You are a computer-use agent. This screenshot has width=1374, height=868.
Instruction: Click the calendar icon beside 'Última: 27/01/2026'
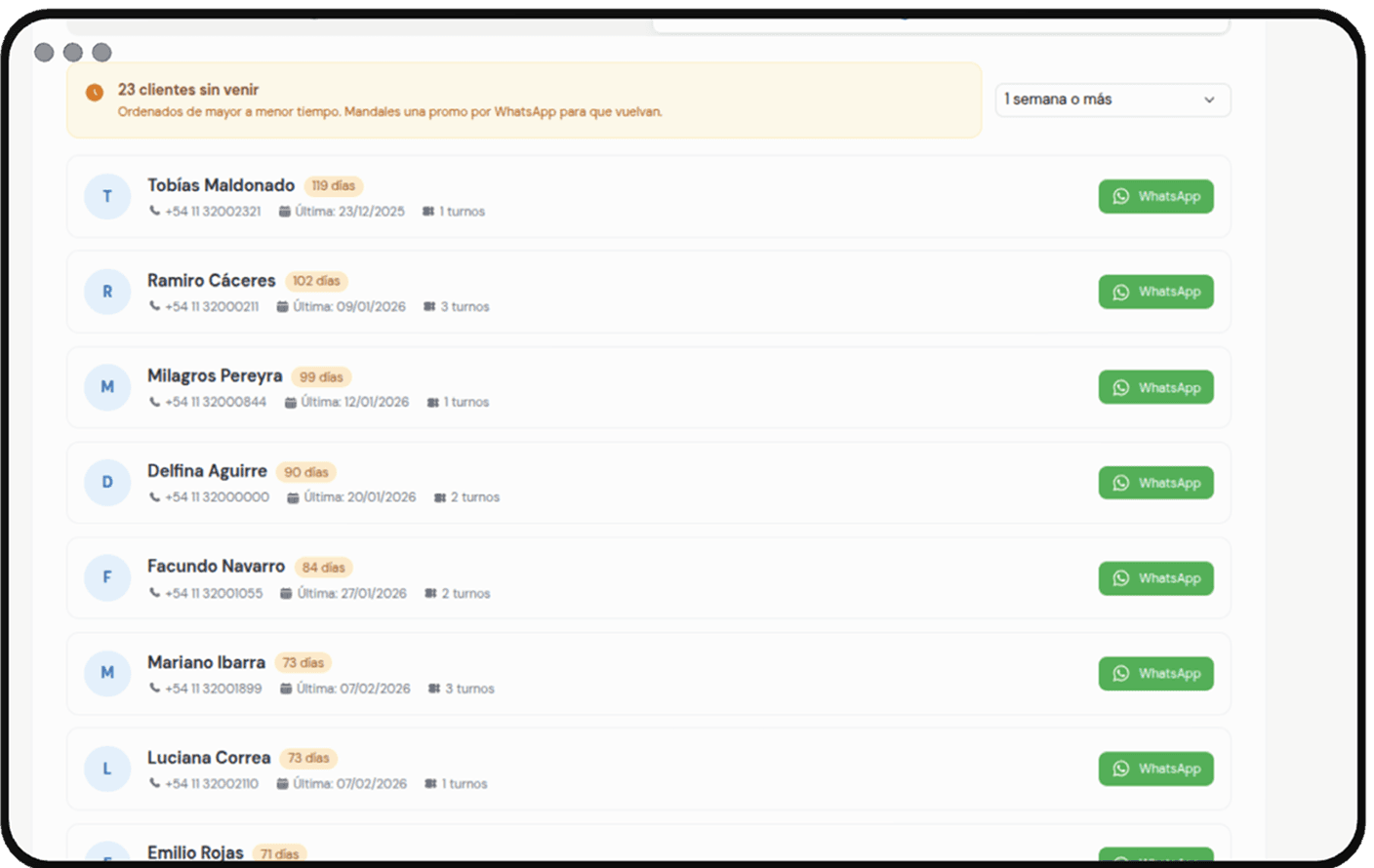[286, 593]
